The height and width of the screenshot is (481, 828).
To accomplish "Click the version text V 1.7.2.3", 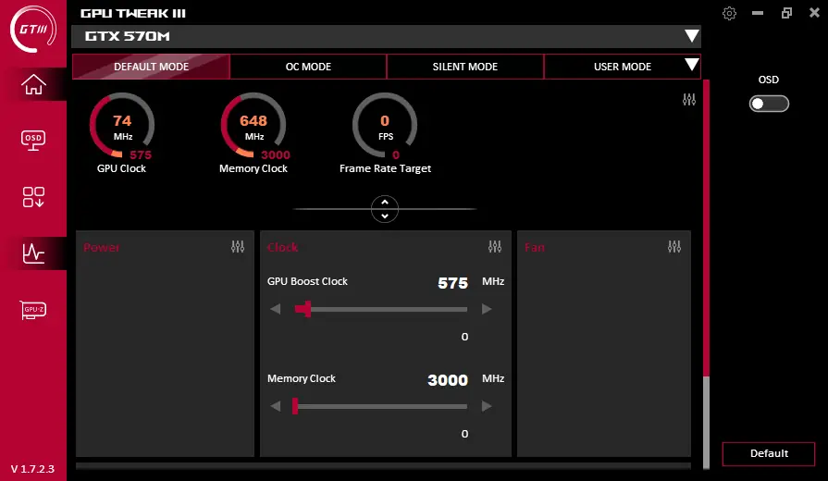I will coord(32,469).
